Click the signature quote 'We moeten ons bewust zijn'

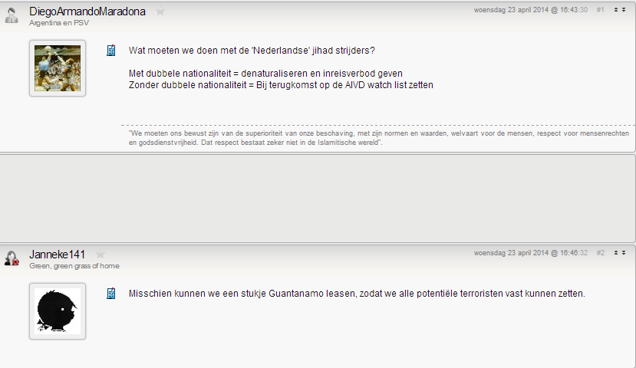379,138
